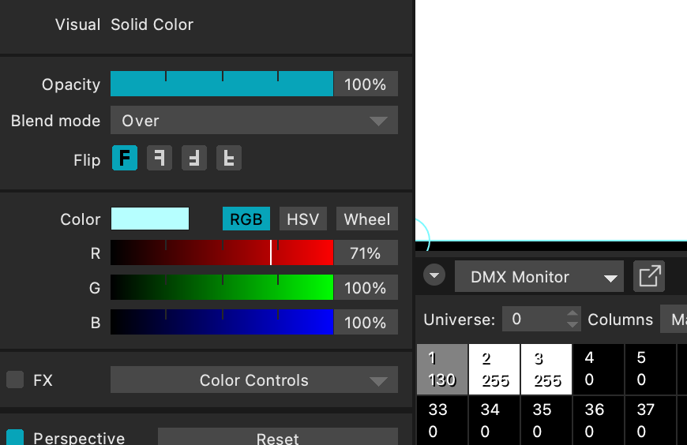Reset the Perspective settings

pos(277,438)
